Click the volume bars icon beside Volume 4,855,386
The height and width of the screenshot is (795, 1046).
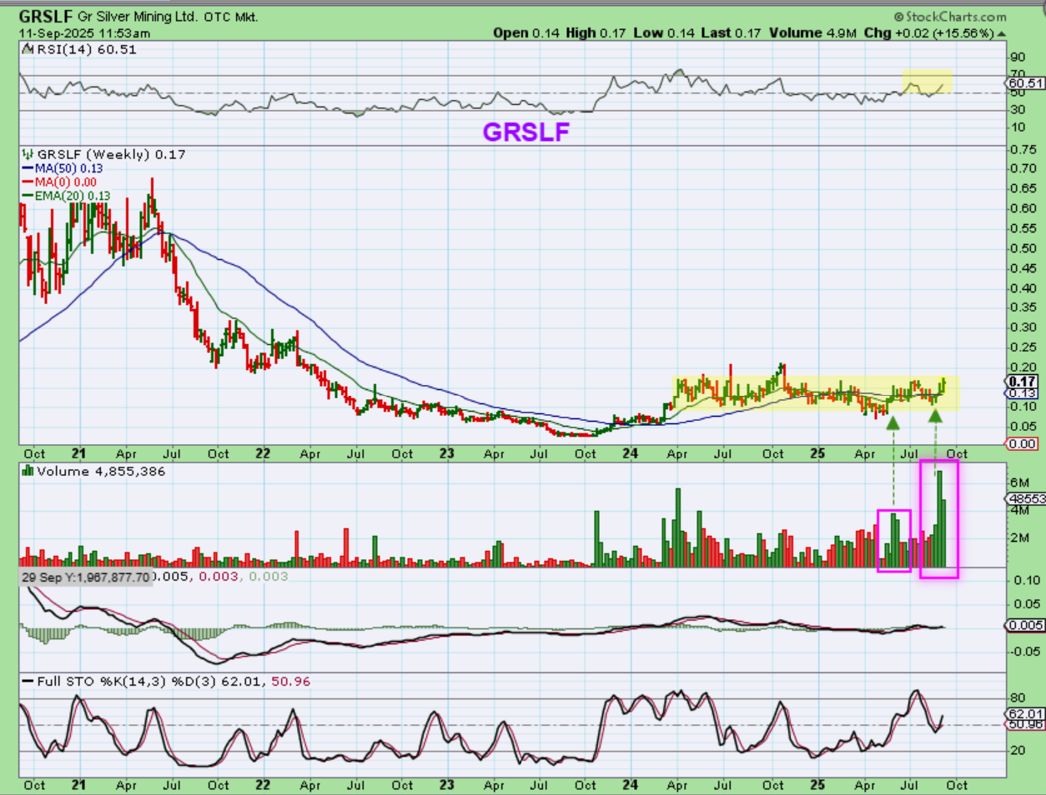click(x=28, y=472)
